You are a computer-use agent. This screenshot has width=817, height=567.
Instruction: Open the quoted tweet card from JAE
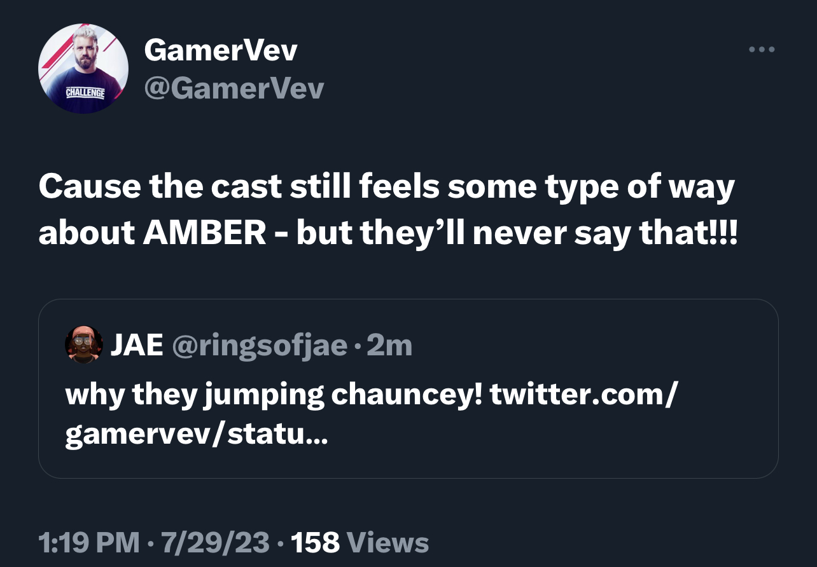tap(408, 388)
